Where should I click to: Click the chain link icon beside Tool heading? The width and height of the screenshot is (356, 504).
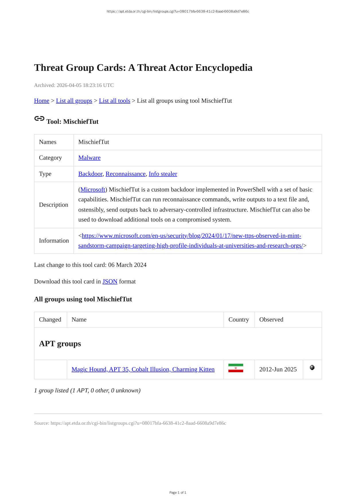(x=39, y=119)
